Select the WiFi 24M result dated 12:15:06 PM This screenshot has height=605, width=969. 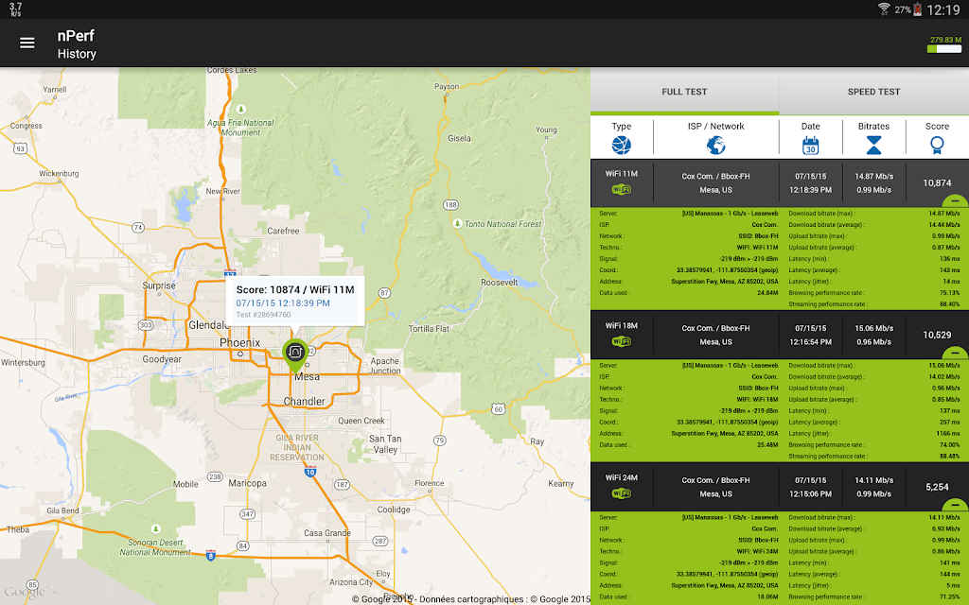click(779, 486)
